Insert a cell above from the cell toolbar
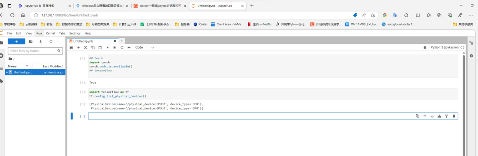This screenshot has width=478, height=156. point(439,116)
